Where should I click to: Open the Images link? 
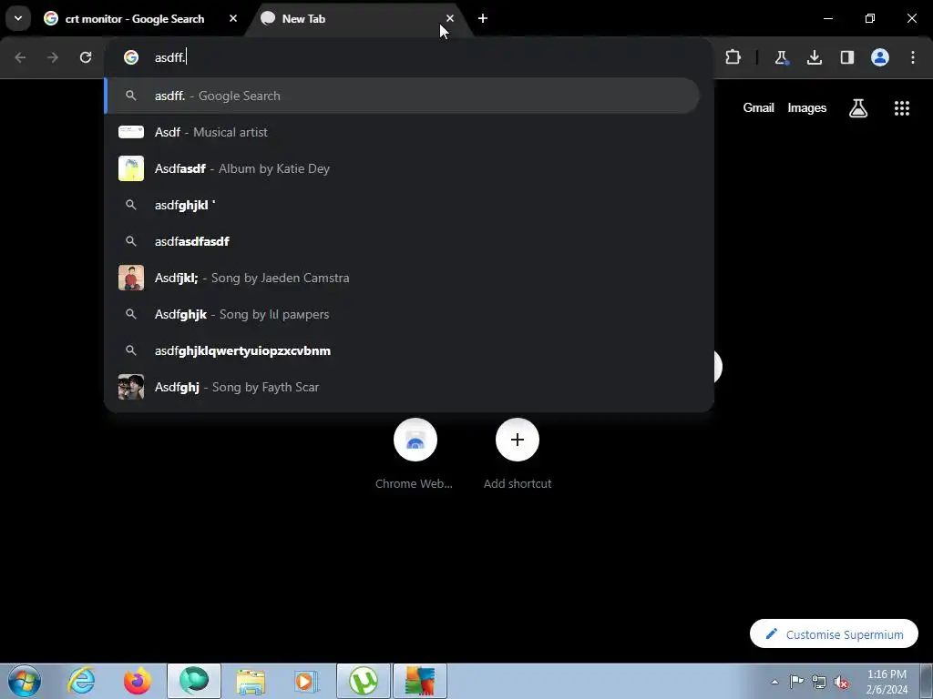(807, 108)
